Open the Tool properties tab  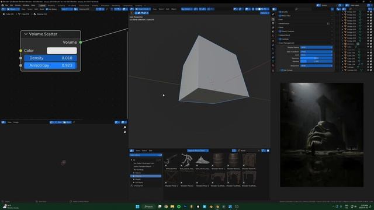[x=273, y=15]
